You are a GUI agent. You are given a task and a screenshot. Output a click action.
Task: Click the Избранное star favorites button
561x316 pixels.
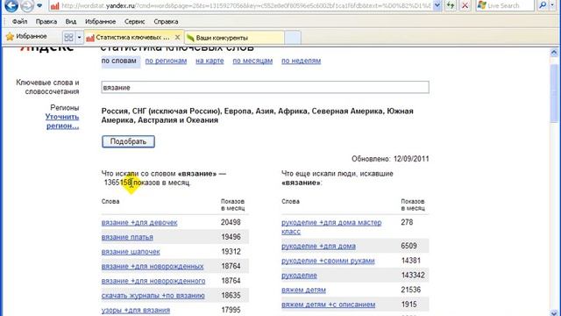tap(26, 37)
